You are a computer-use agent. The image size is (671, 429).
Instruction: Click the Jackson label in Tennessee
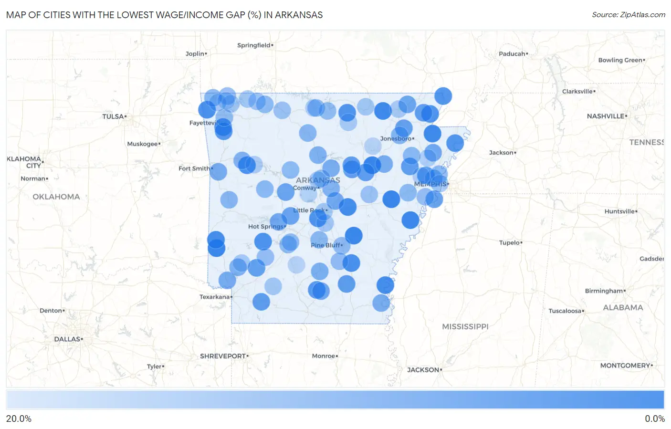(x=501, y=153)
